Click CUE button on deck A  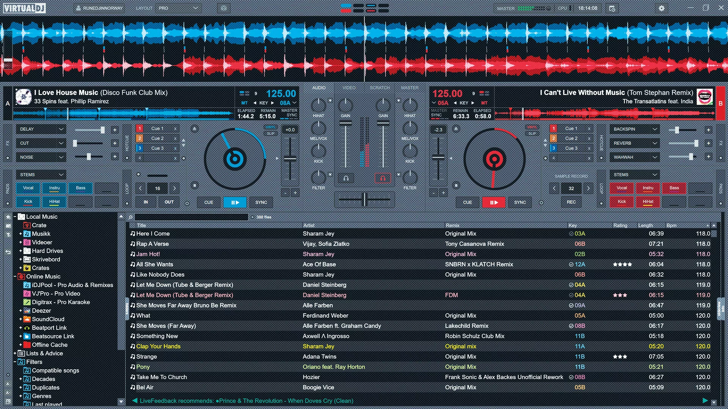coord(209,203)
